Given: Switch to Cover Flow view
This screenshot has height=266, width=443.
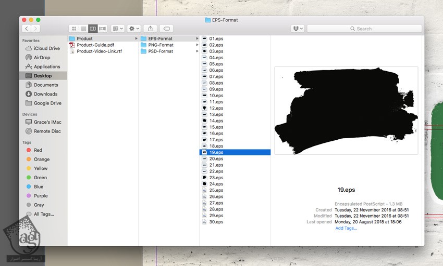Looking at the screenshot, I should 102,29.
